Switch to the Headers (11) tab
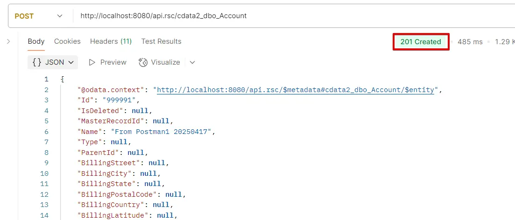Viewport: 515px width, 220px height. pyautogui.click(x=111, y=41)
